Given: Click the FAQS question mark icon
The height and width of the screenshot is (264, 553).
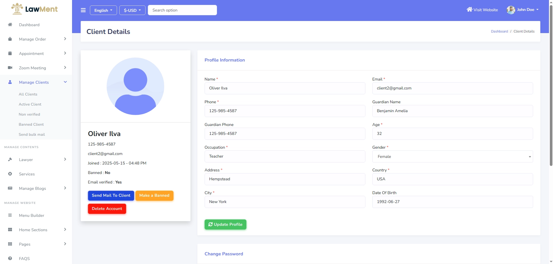Looking at the screenshot, I should [x=10, y=258].
